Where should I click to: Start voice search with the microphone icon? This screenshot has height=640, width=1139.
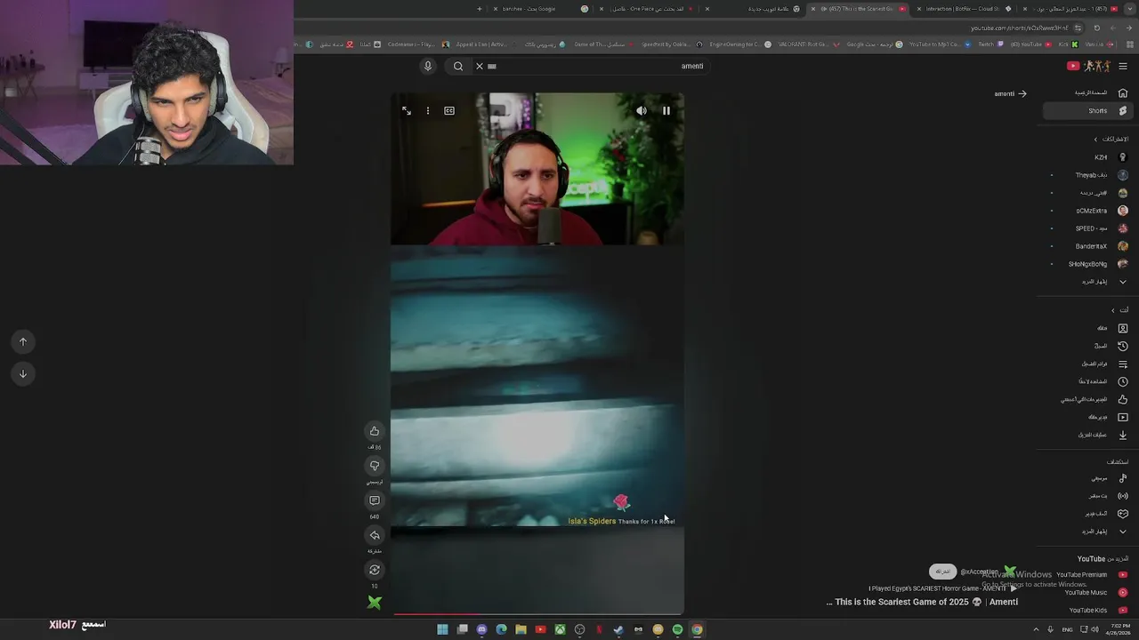coord(428,66)
